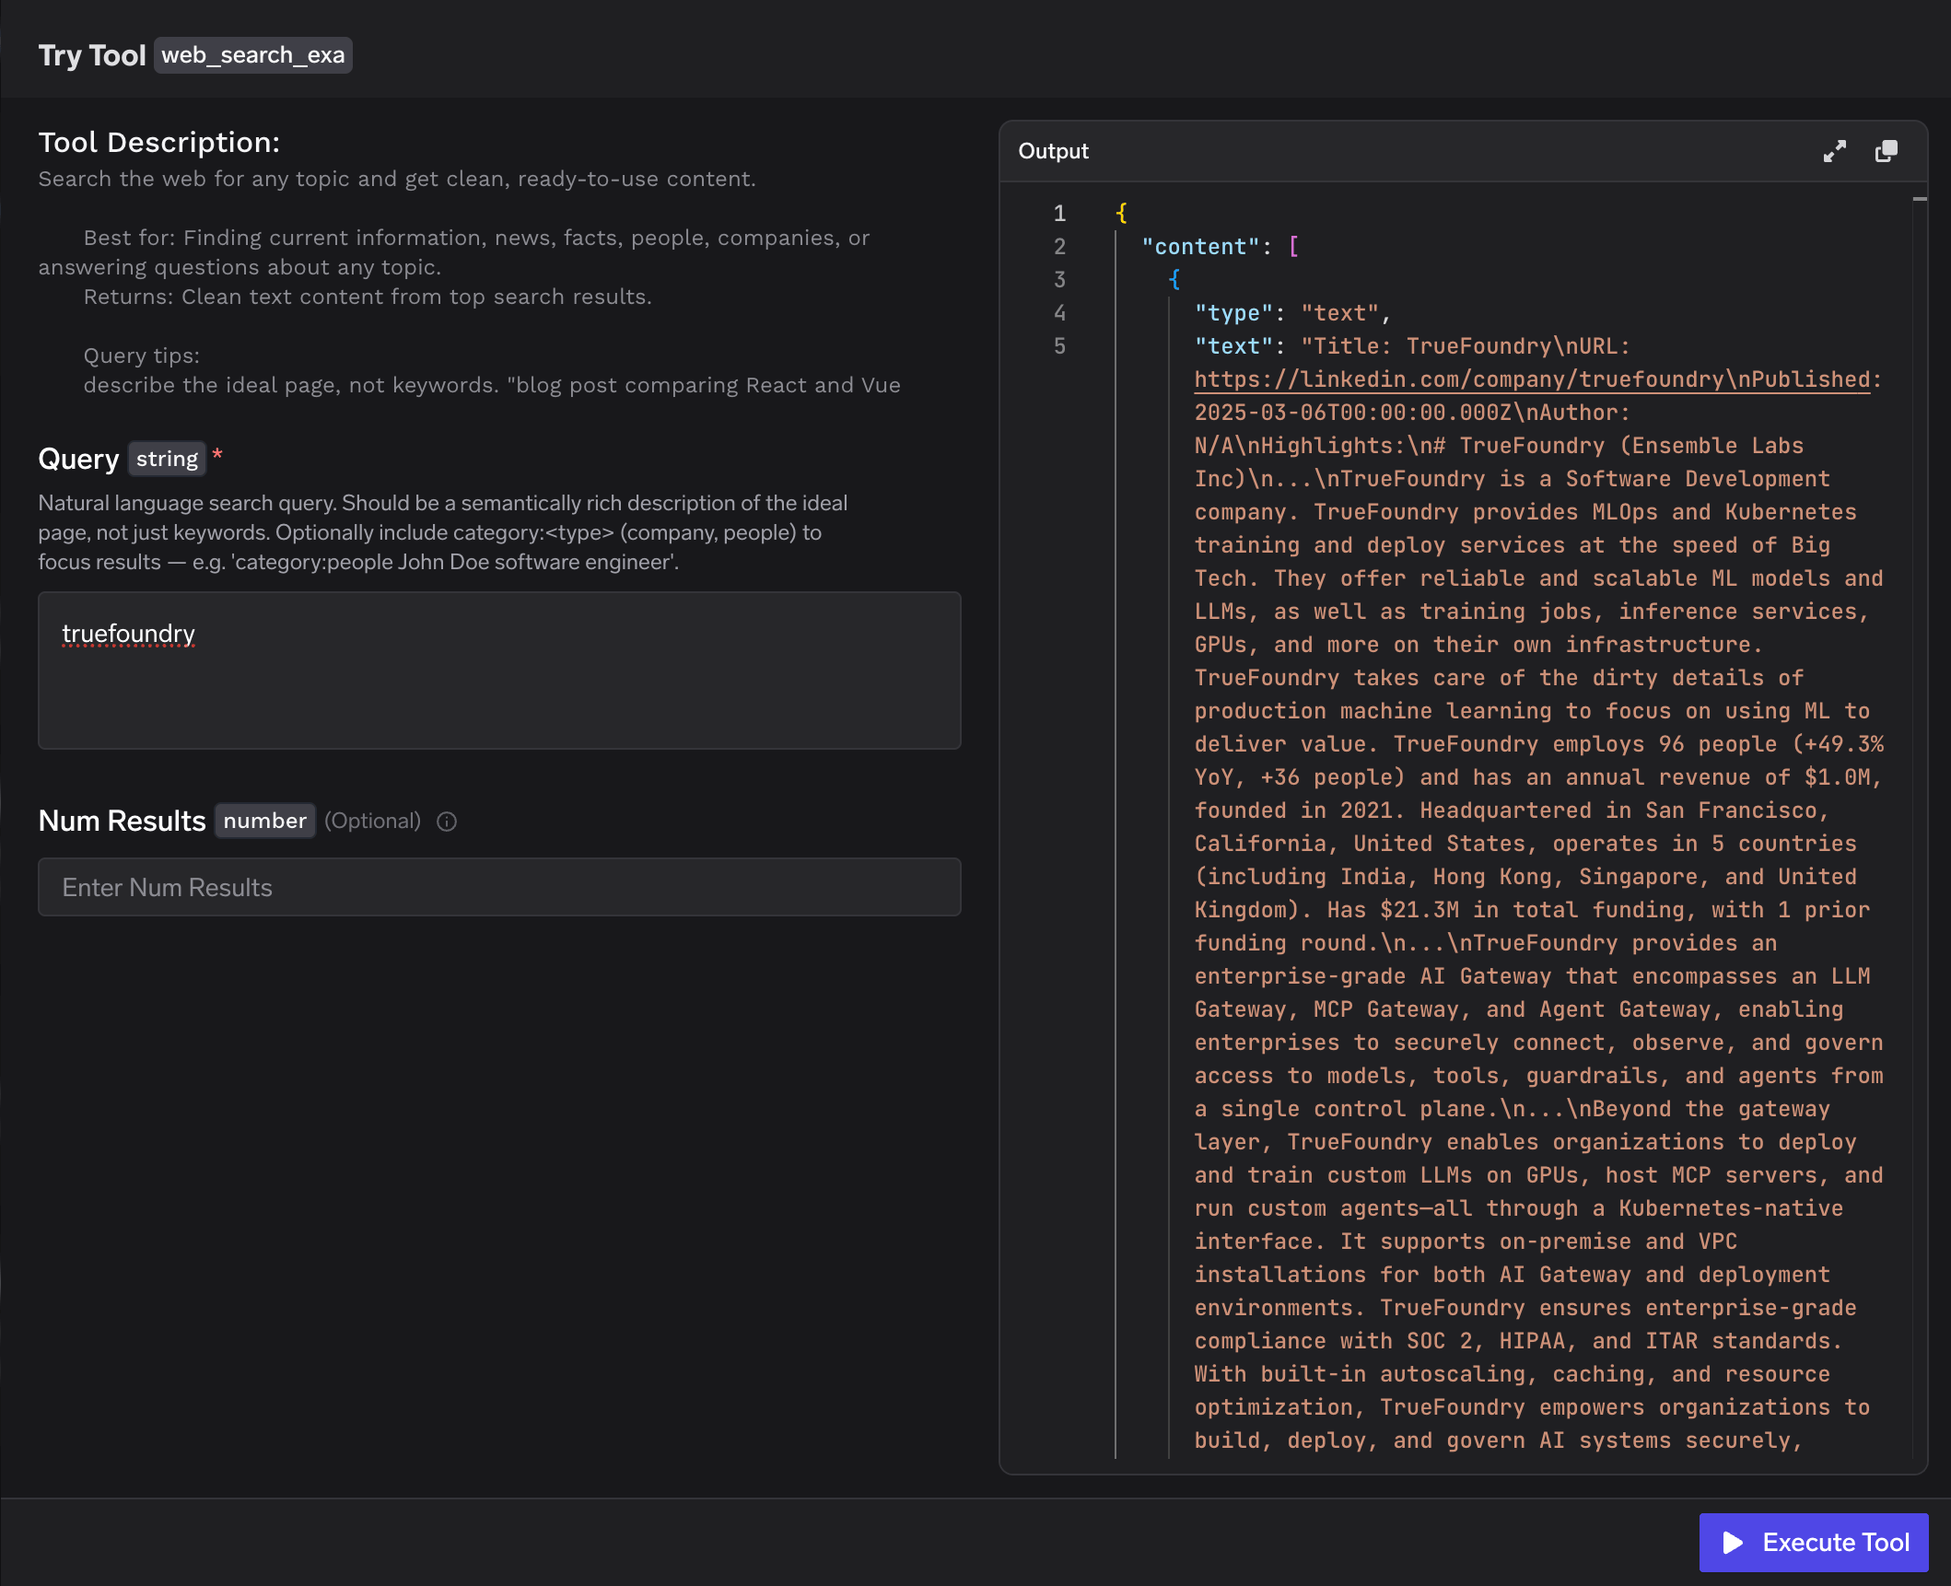Screen dimensions: 1951x1586
Task: Click the Tool Description heading
Action: (x=159, y=143)
